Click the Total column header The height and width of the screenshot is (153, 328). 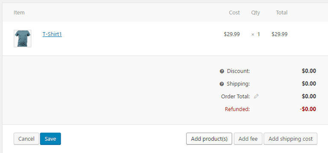(281, 13)
